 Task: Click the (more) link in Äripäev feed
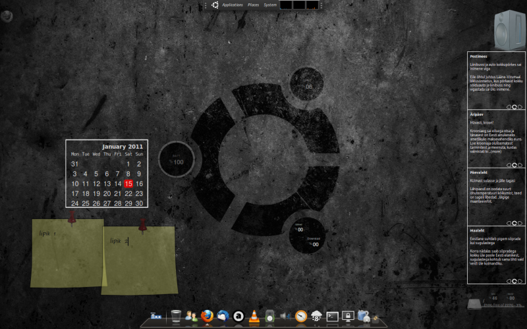[496, 152]
